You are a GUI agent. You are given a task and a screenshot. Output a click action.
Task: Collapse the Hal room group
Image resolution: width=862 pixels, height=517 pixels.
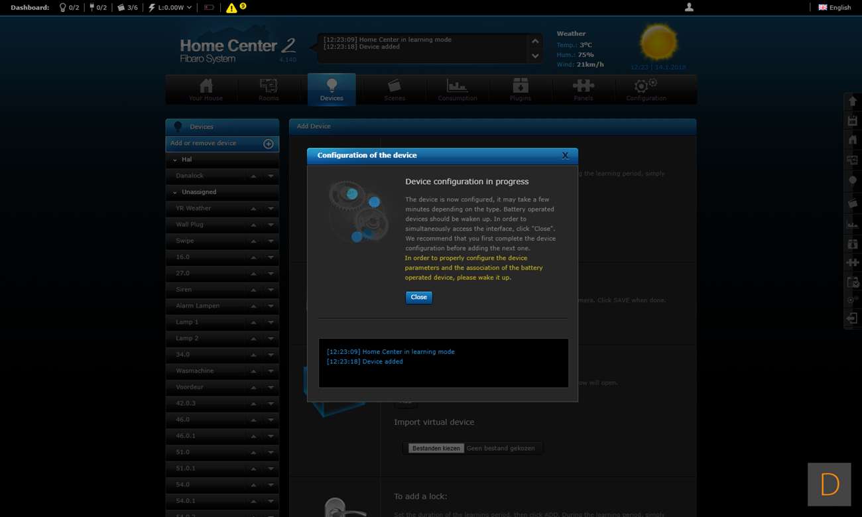(x=175, y=160)
